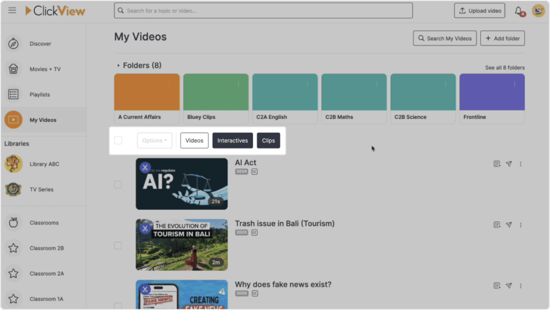Viewport: 550px width, 310px height.
Task: Toggle the select-all checkbox
Action: (x=118, y=140)
